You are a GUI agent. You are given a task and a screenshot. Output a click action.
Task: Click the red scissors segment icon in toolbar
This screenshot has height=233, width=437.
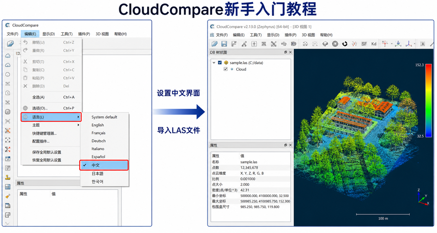tap(354, 44)
